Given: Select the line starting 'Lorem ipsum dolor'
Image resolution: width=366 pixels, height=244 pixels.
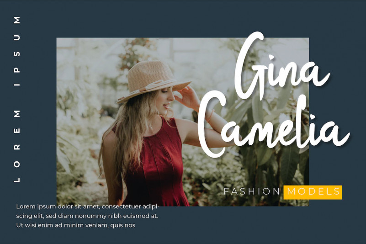Looking at the screenshot, I should [88, 207].
